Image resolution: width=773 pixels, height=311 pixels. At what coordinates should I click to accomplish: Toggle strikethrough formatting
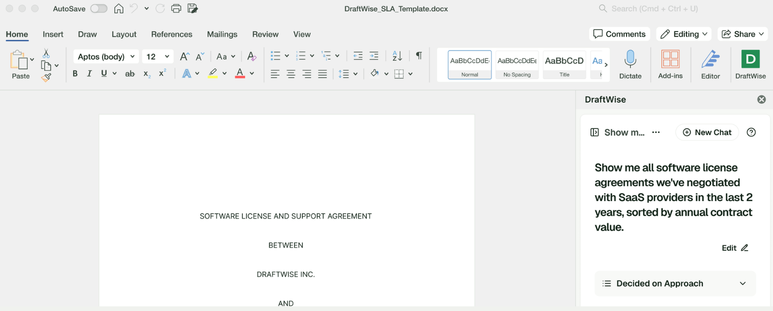tap(130, 74)
